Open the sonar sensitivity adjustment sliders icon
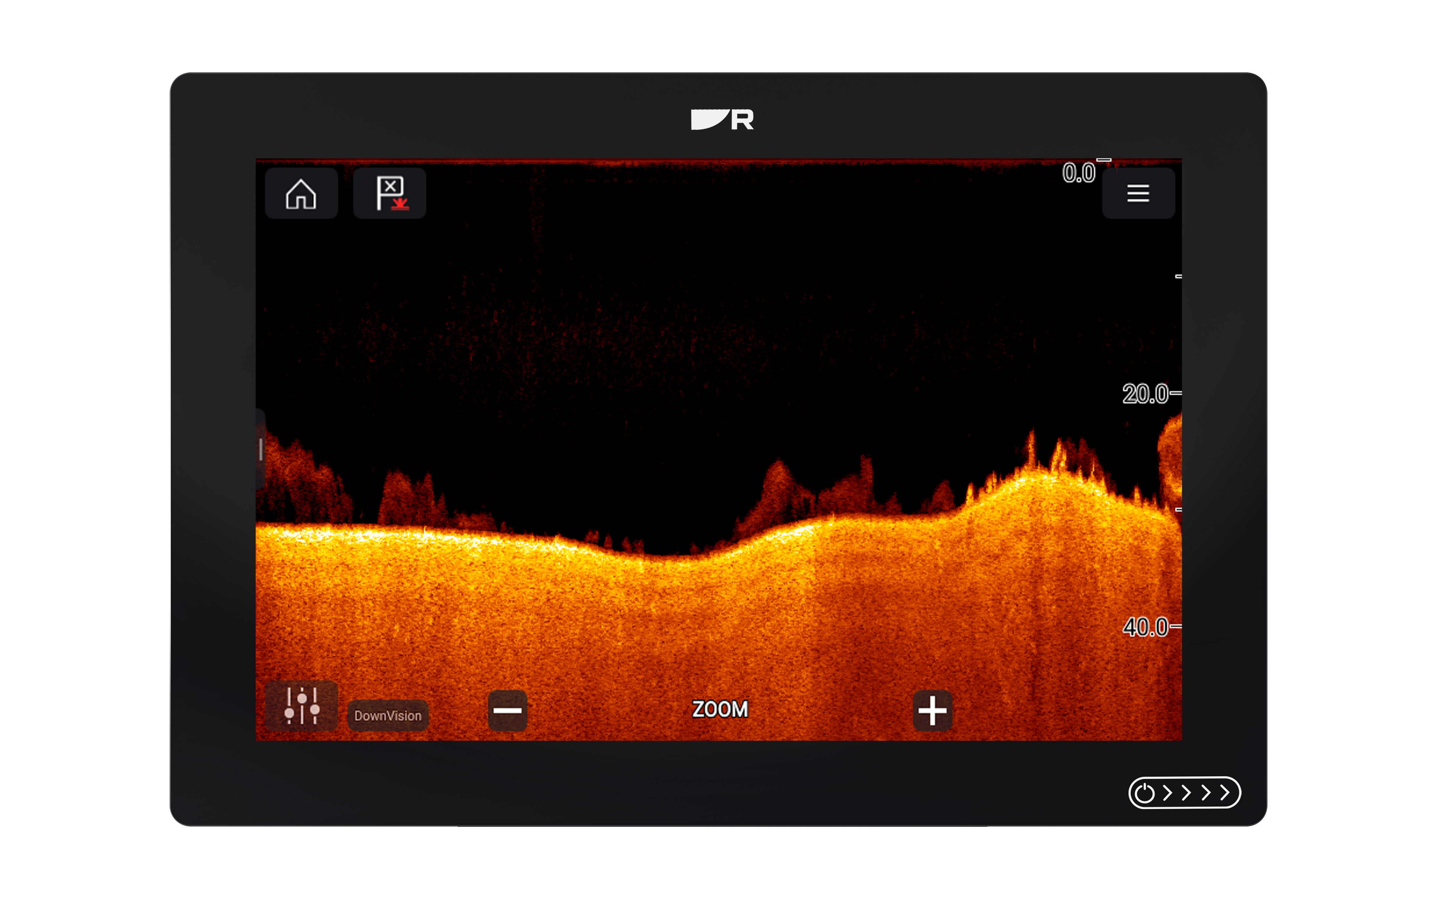Image resolution: width=1443 pixels, height=899 pixels. coord(302,706)
